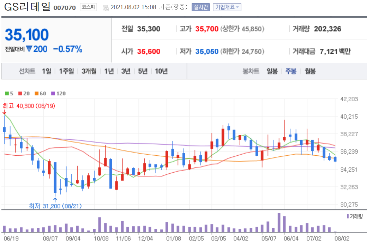Click the 고가 value 35,700

tap(207, 29)
